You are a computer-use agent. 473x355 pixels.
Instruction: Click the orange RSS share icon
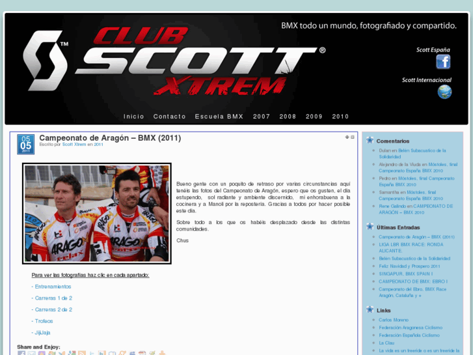tap(82, 353)
